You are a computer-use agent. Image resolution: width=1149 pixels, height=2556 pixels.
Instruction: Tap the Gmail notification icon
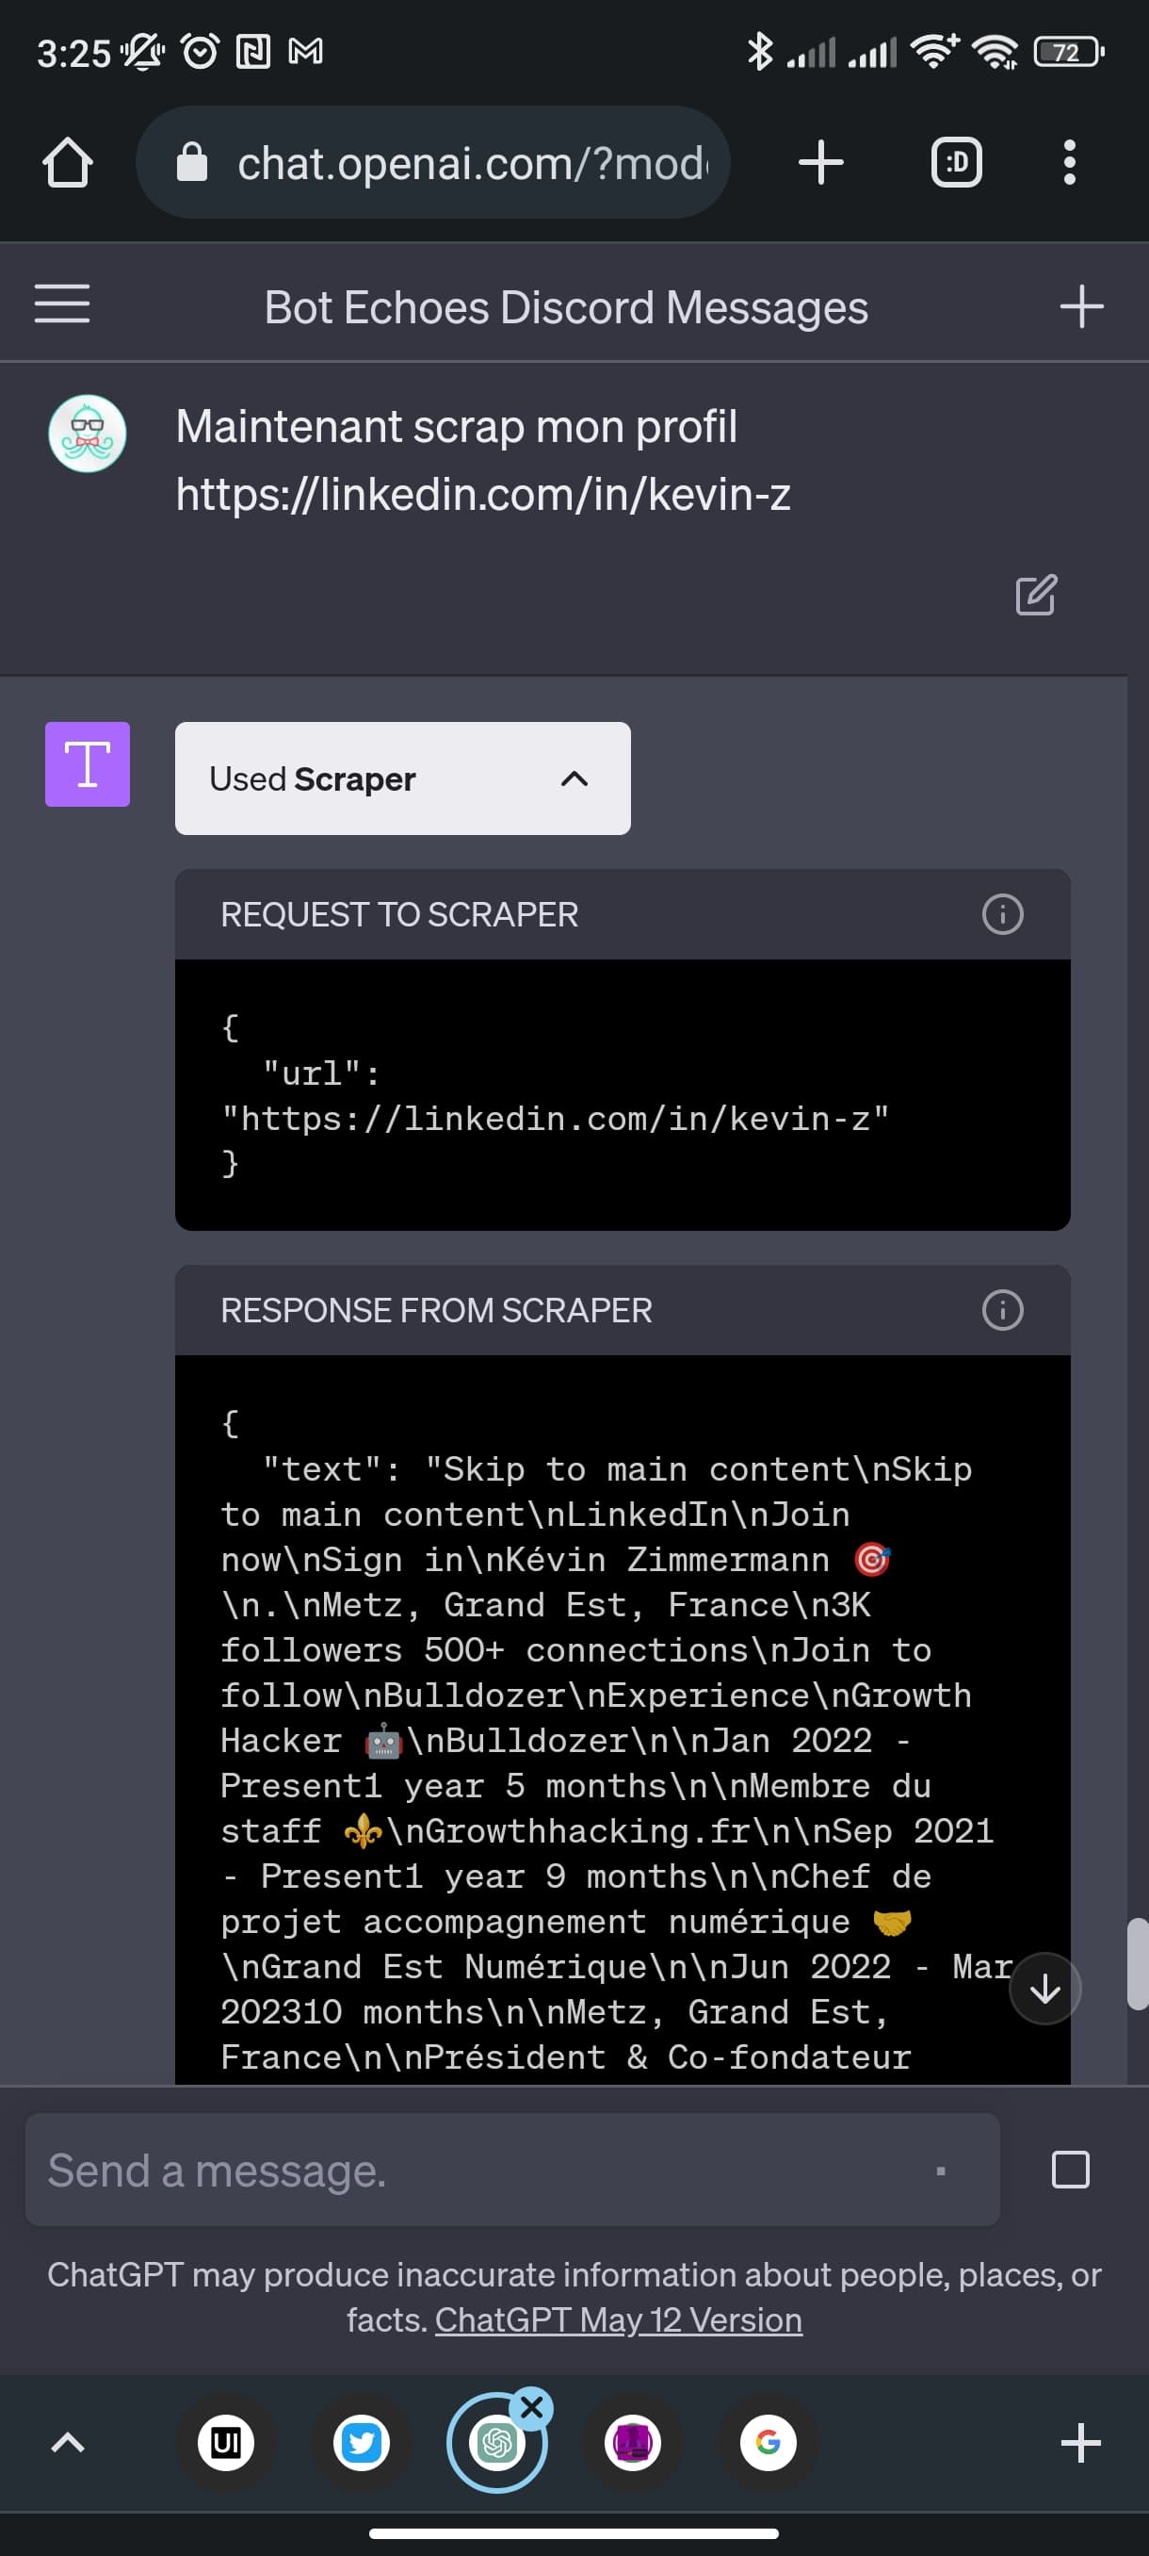coord(305,51)
